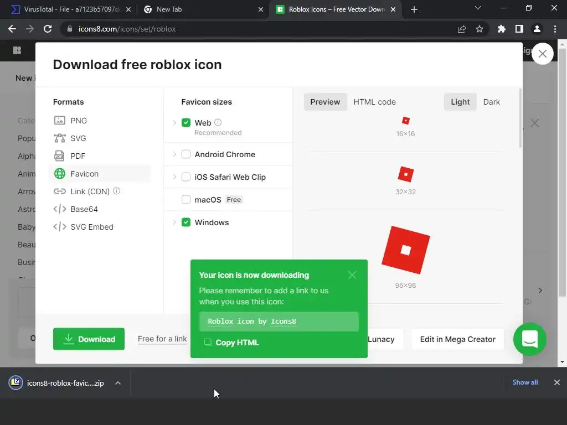
Task: Close the download modal with X
Action: click(x=543, y=54)
